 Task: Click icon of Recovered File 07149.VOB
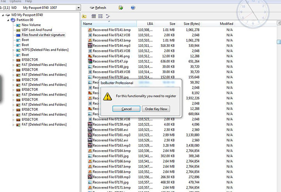coord(90,72)
